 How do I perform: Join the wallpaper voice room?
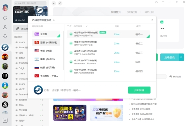[22, 79]
